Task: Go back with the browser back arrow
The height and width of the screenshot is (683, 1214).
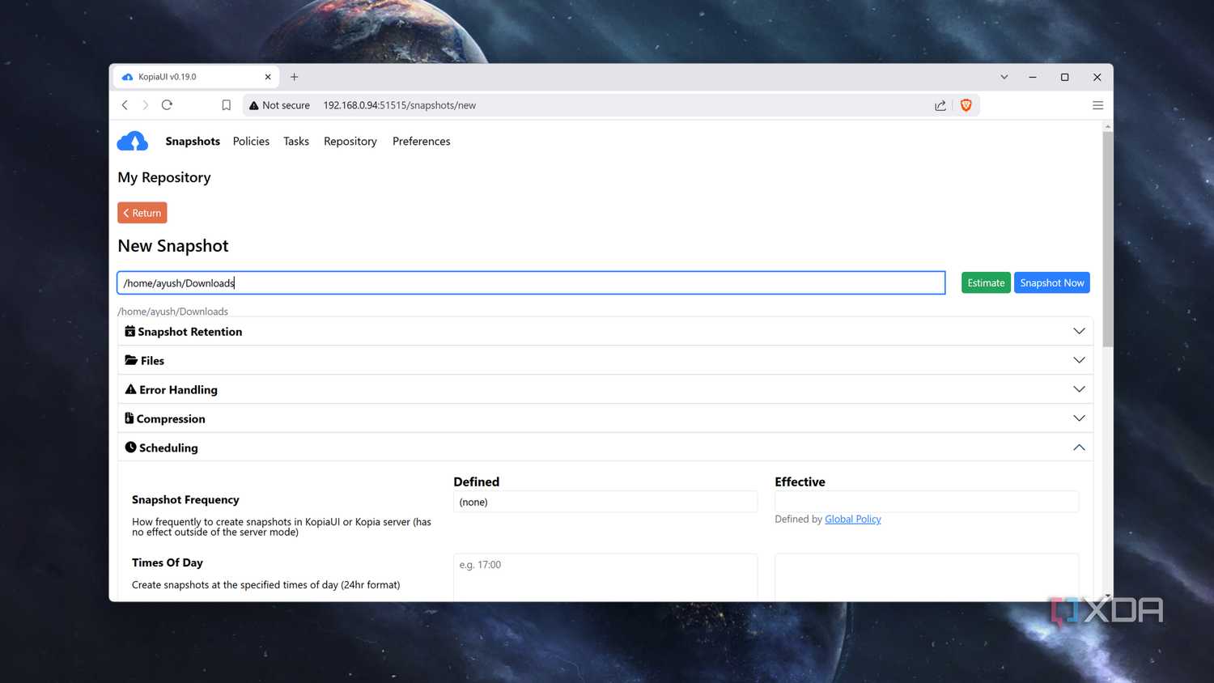Action: [x=125, y=105]
